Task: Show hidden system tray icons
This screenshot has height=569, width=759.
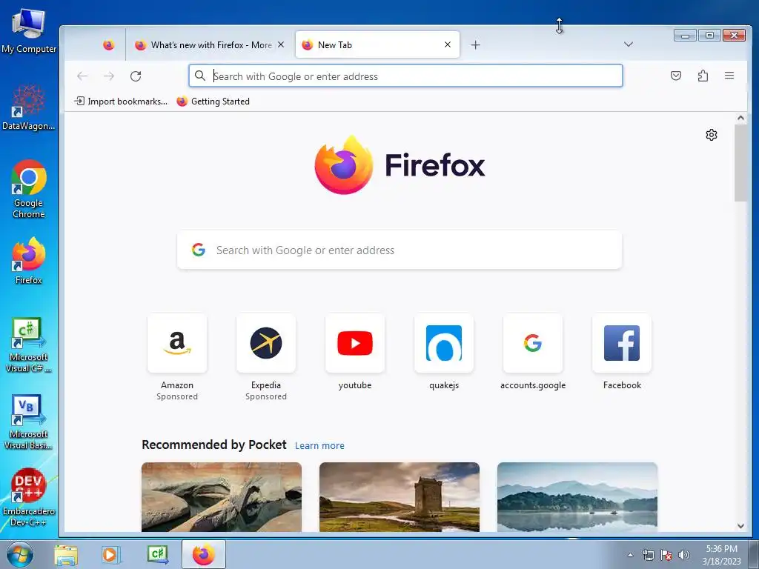Action: click(x=630, y=555)
